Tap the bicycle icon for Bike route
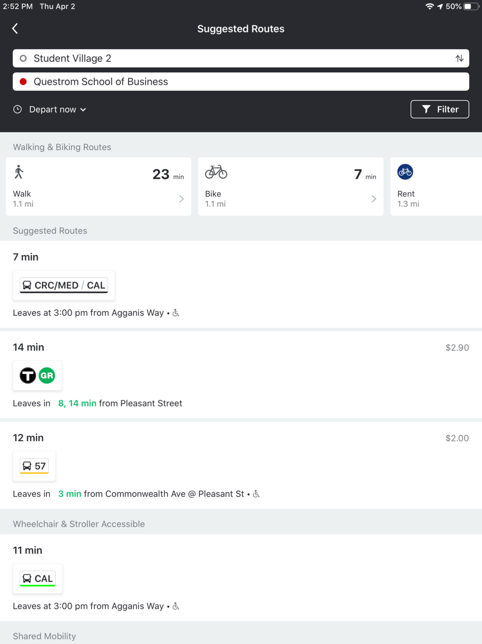This screenshot has height=644, width=482. pos(216,172)
